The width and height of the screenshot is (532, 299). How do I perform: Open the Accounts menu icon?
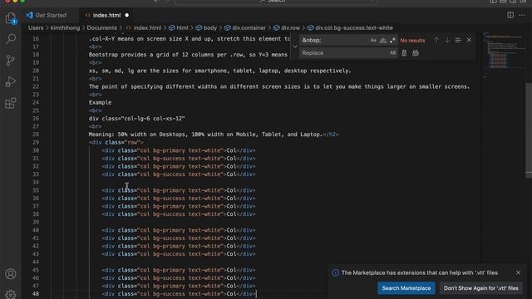click(x=11, y=274)
